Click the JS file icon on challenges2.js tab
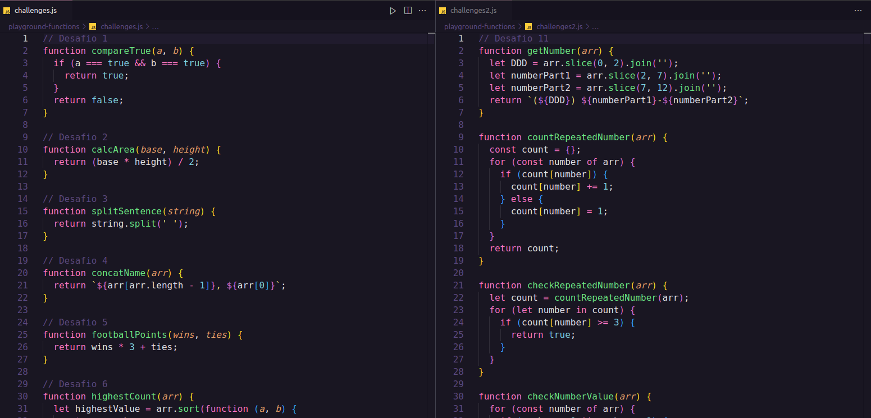Viewport: 871px width, 418px height. point(443,11)
